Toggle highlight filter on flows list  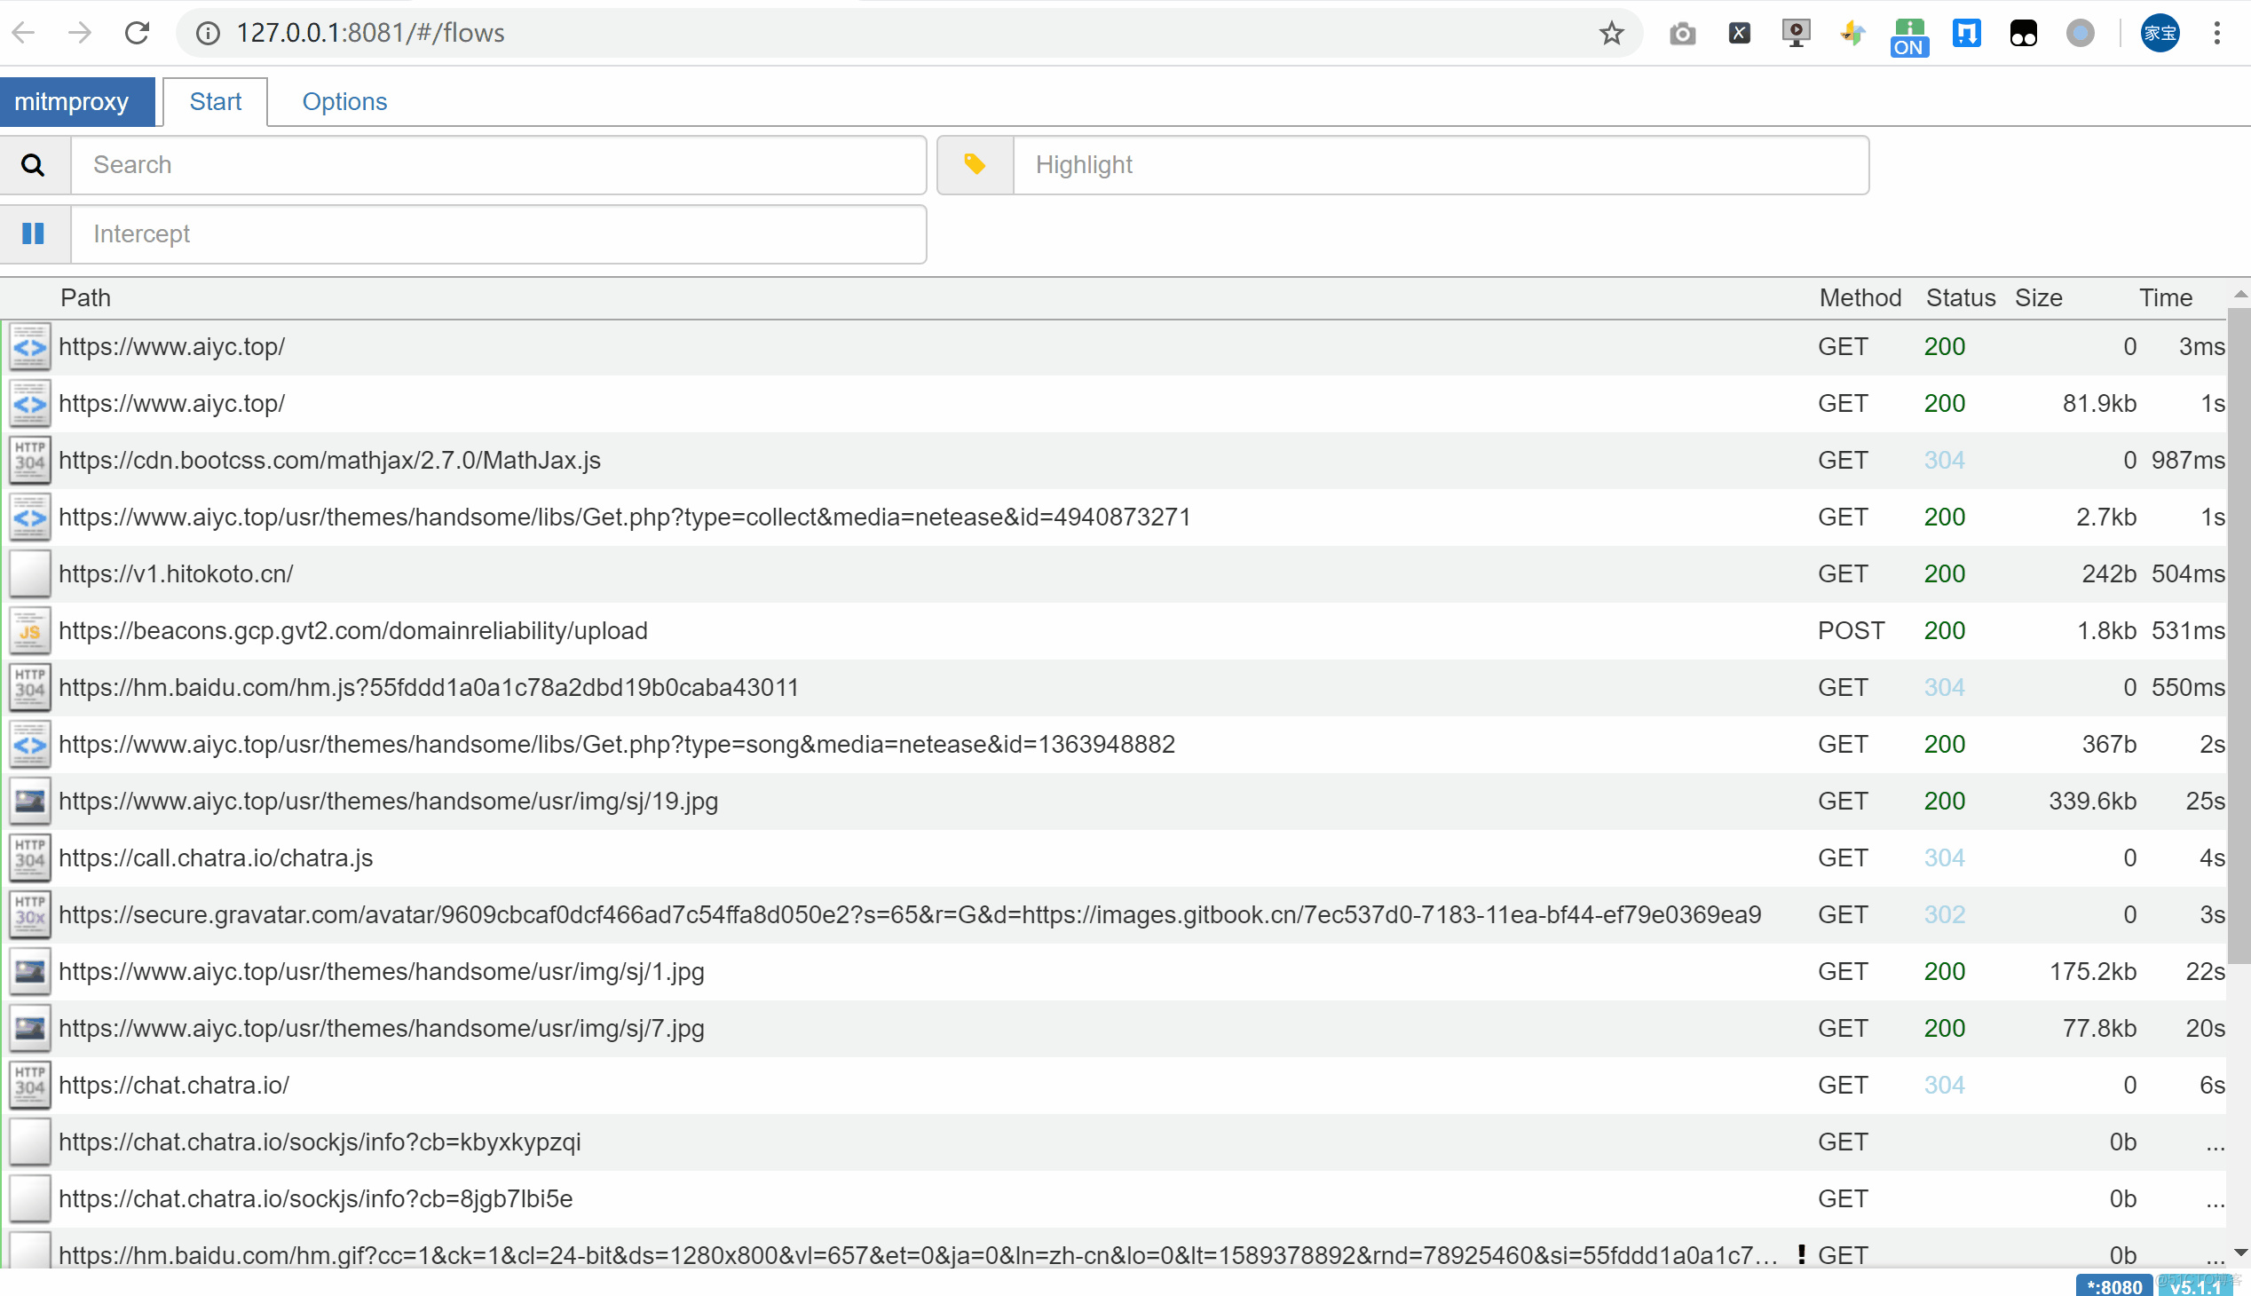[x=973, y=165]
